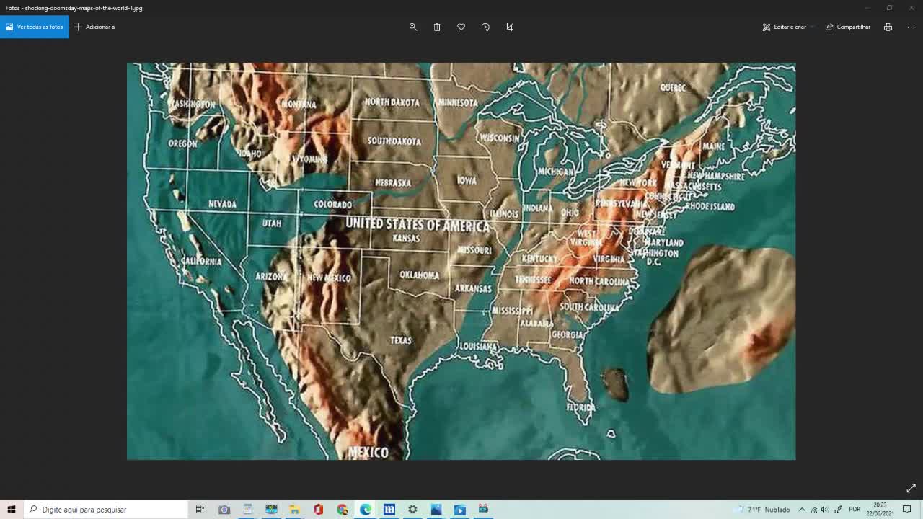Open Movies & TV player in taskbar
This screenshot has width=923, height=519.
pyautogui.click(x=460, y=510)
